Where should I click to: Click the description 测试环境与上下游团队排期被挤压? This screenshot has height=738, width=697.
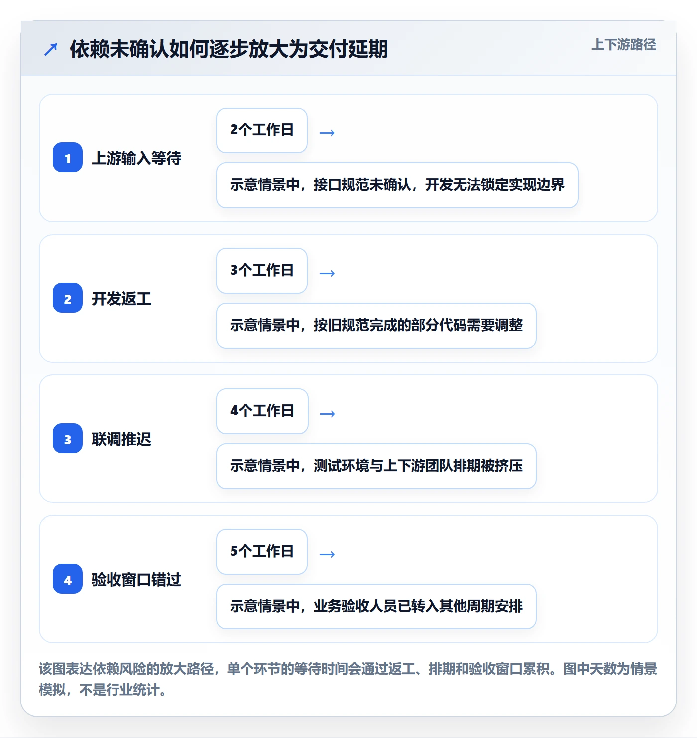coord(376,466)
